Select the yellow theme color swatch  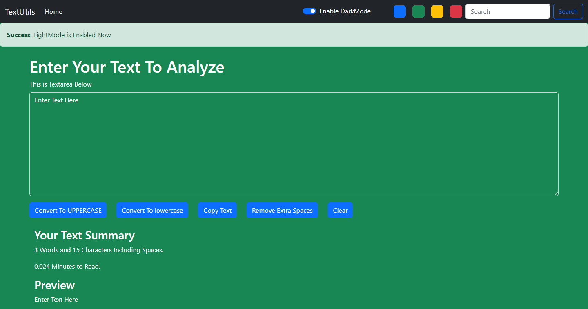pos(437,11)
